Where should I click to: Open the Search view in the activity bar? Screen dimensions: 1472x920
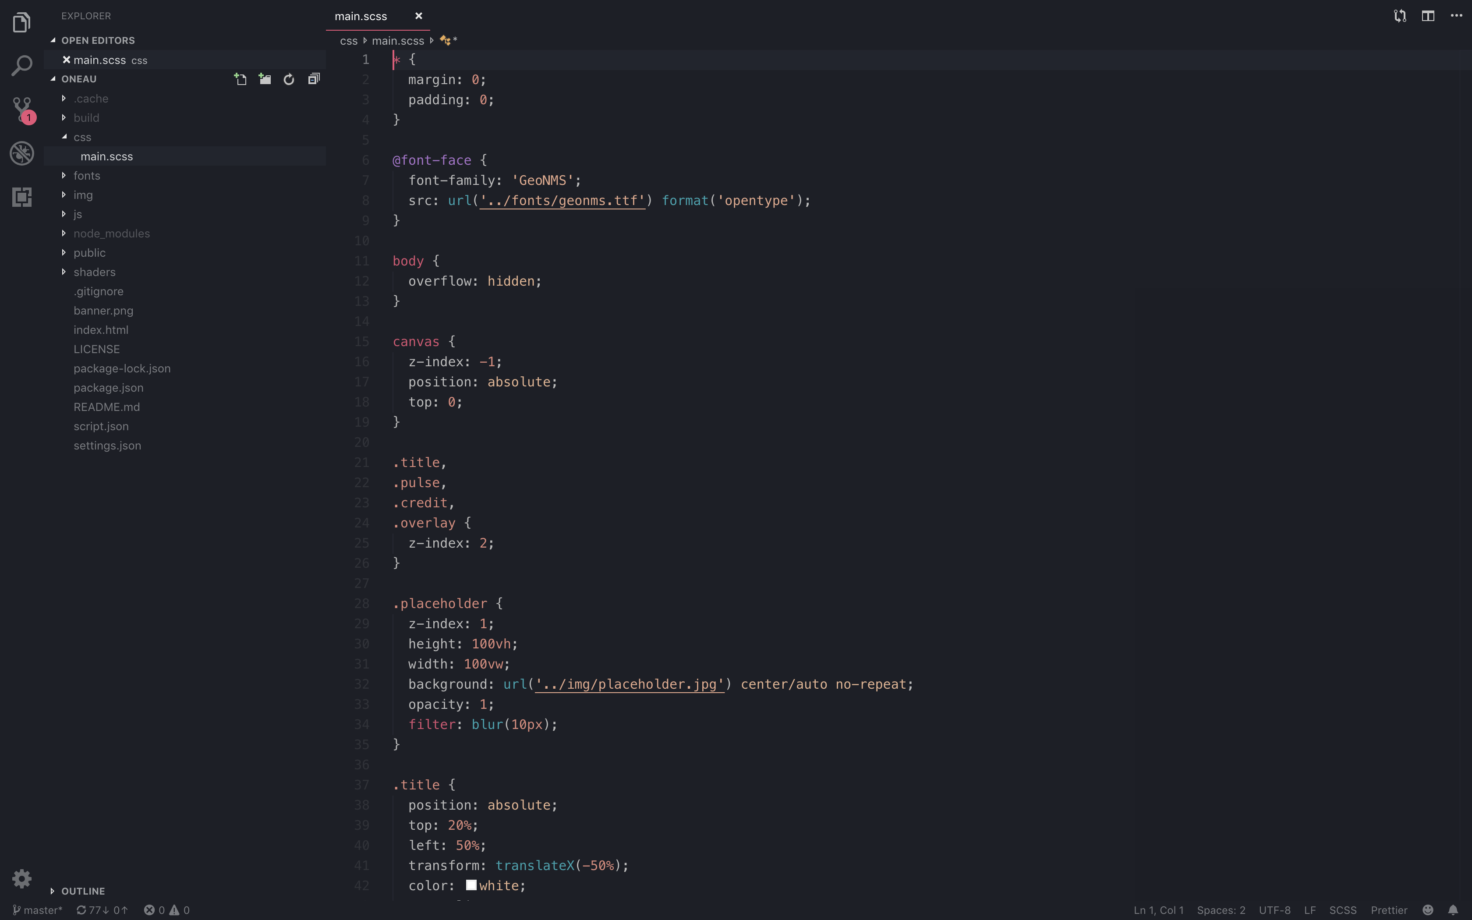coord(22,66)
